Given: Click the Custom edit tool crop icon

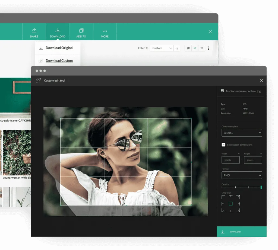Looking at the screenshot, I should click(x=39, y=80).
